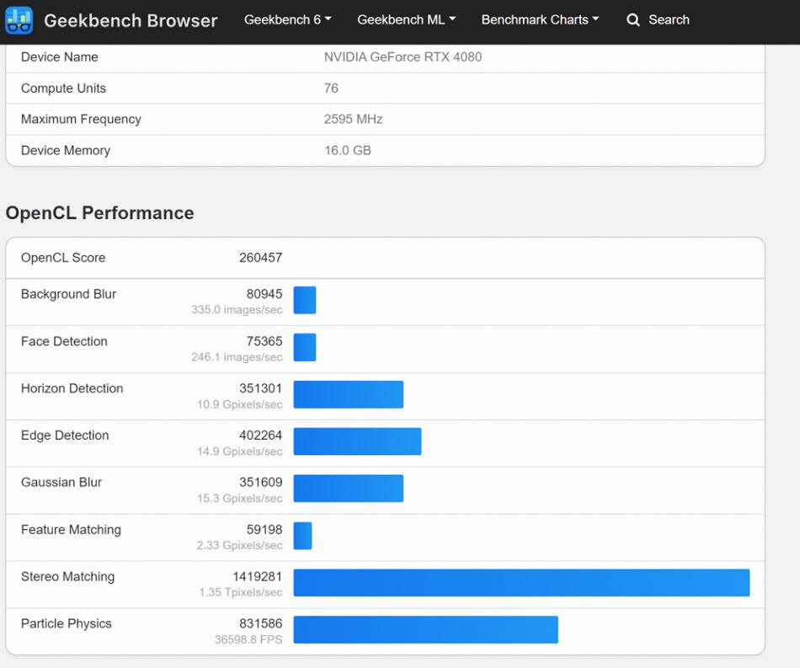Select the Particle Physics row label
800x668 pixels.
(x=67, y=623)
